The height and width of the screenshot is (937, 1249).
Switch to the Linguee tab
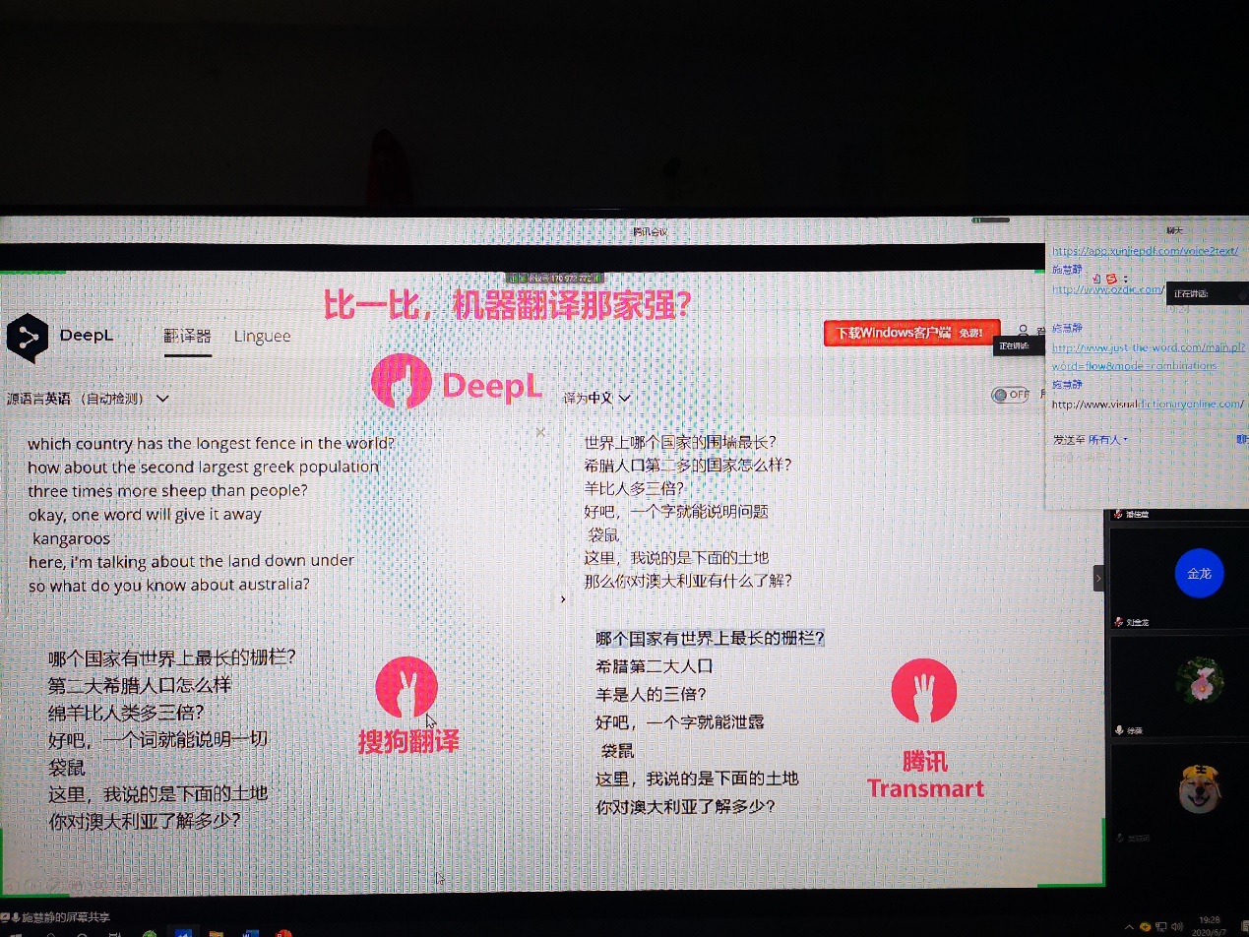pos(262,336)
